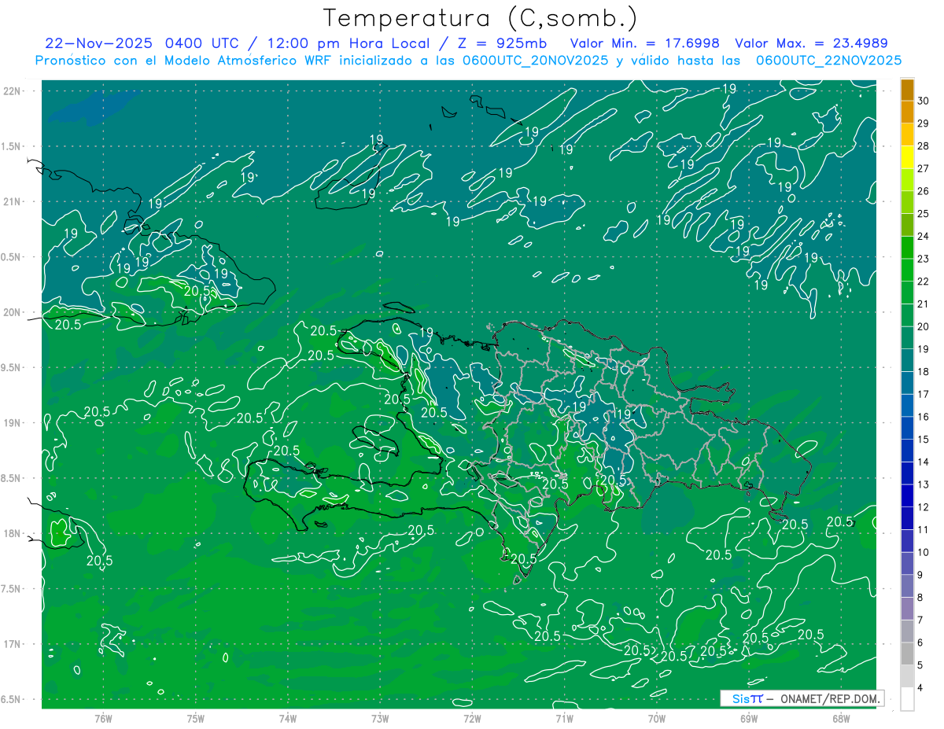The image size is (944, 729).
Task: Pick the yellow swatch between 27 and 28
Action: 907,157
